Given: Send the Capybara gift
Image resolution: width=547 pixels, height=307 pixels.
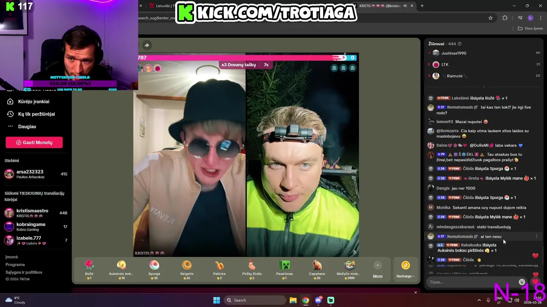Looking at the screenshot, I should point(317,270).
